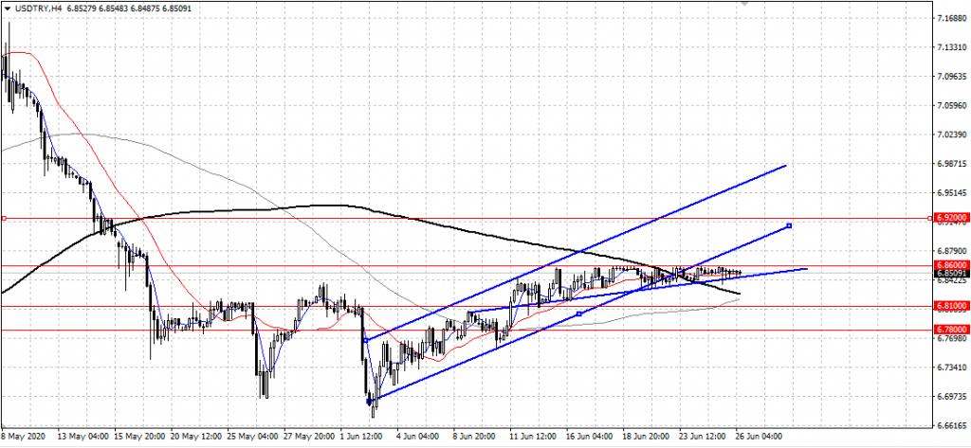Select the 6.92000 red price label
The image size is (971, 448).
(950, 218)
